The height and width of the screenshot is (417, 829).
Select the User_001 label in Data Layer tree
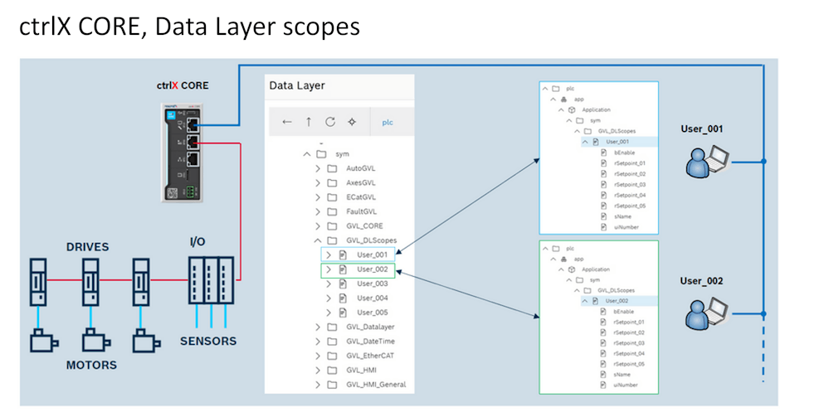click(x=373, y=255)
